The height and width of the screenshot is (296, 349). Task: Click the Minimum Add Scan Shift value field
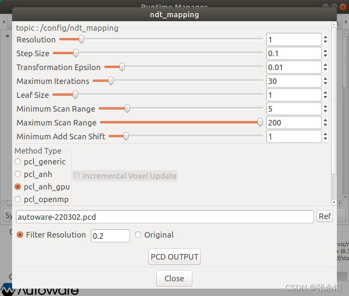[294, 136]
